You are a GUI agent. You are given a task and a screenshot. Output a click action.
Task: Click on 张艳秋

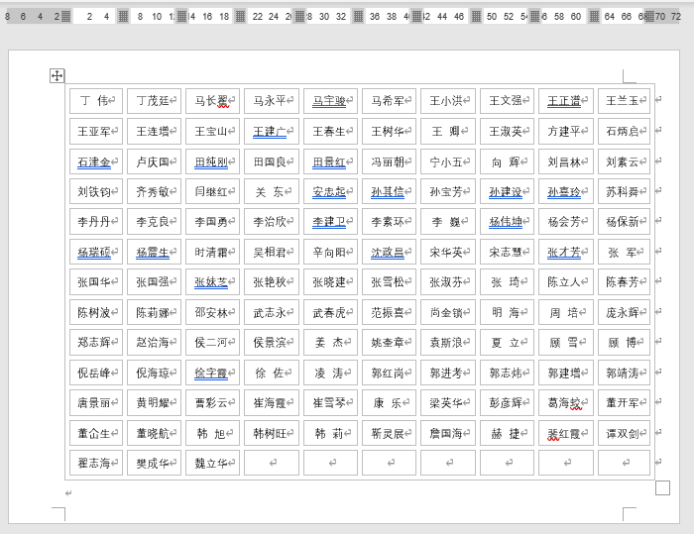[x=270, y=281]
